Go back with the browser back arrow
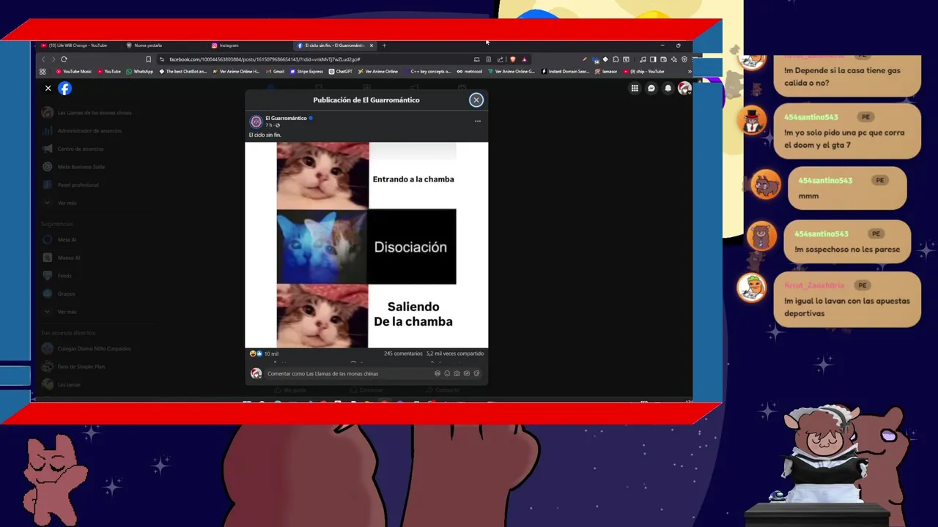This screenshot has width=938, height=527. 43,59
